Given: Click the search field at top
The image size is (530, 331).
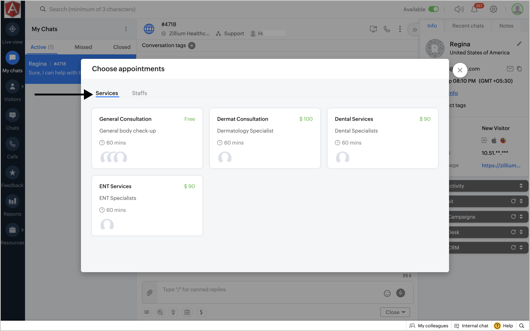Looking at the screenshot, I should [92, 9].
